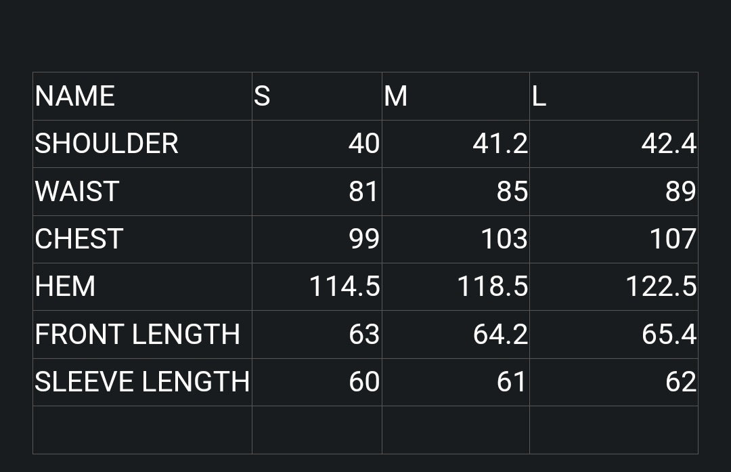Image resolution: width=731 pixels, height=472 pixels.
Task: Select sleeve length value 60
Action: point(317,382)
